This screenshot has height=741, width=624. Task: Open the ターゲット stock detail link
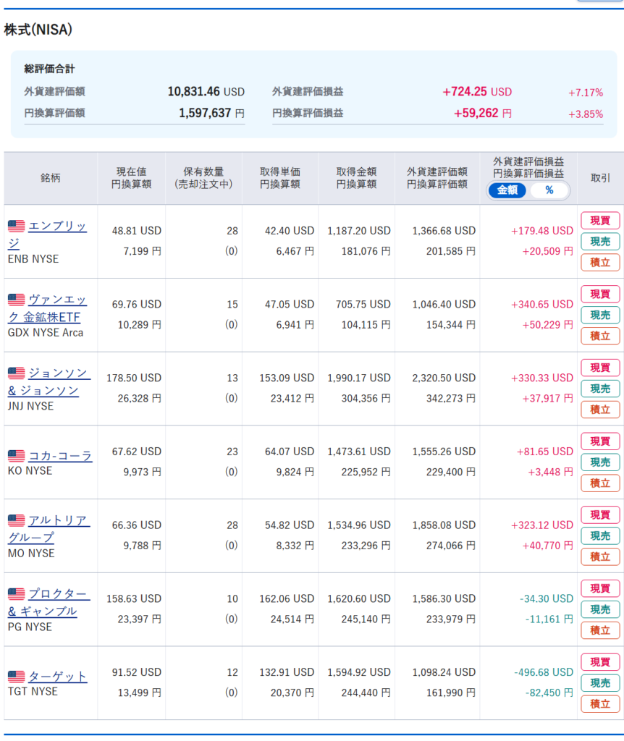[x=57, y=677]
